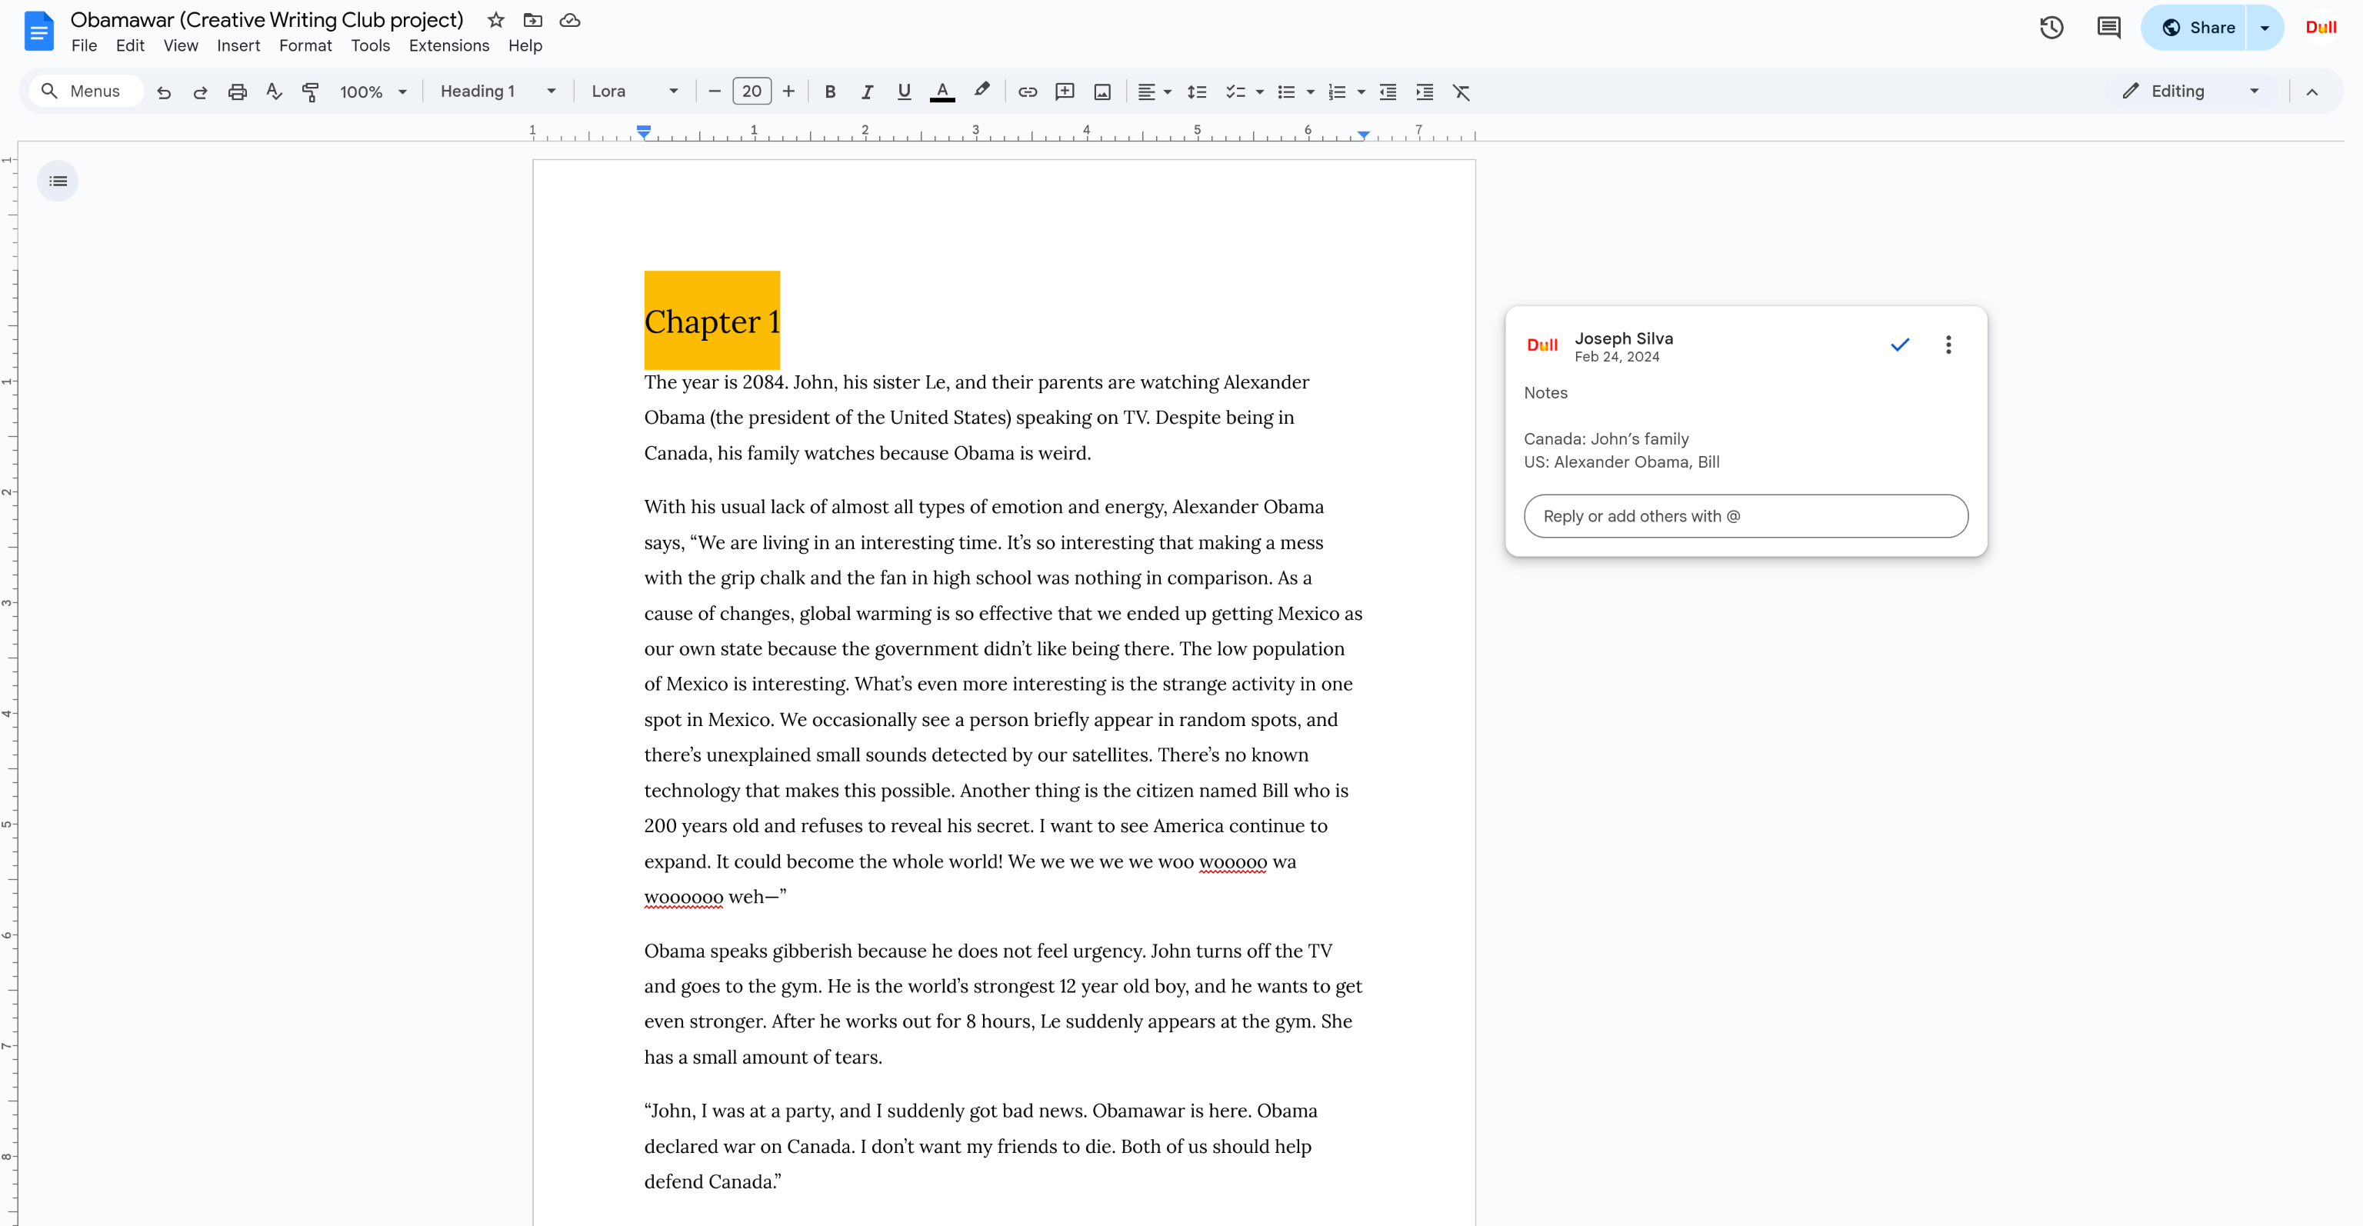Add a comment from toolbar
The width and height of the screenshot is (2363, 1226).
click(x=1065, y=92)
